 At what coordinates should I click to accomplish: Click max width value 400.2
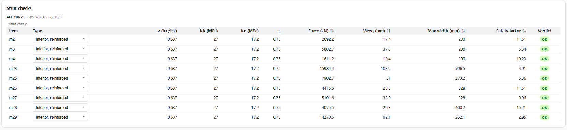coord(460,108)
